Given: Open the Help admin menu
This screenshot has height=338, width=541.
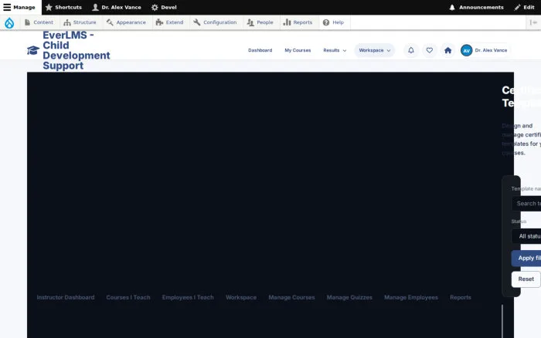Looking at the screenshot, I should (333, 22).
